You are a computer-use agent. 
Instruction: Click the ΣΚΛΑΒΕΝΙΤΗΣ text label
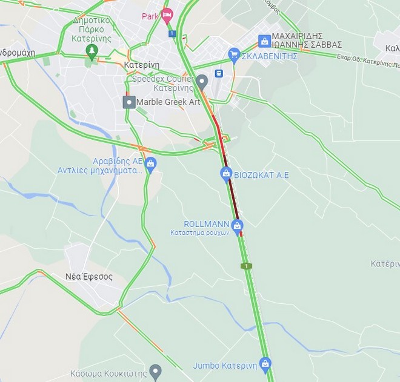coord(270,56)
